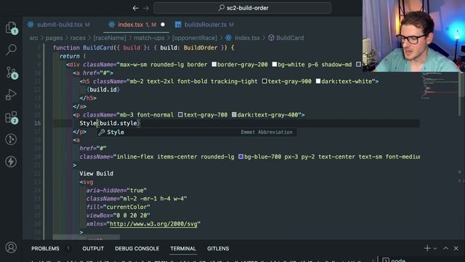This screenshot has height=262, width=465.
Task: Open the border-gray-200 color swatch
Action: tap(214, 65)
